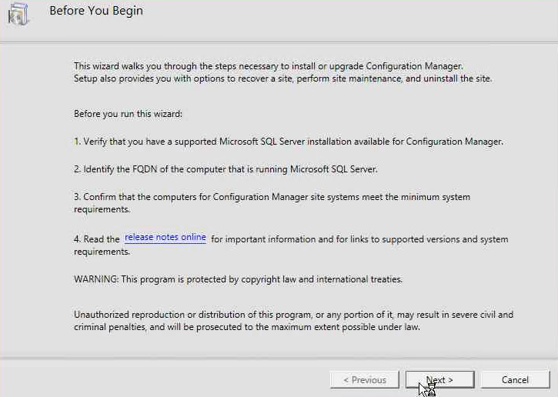Click the WARNING copyright law sentence
Screen dimensions: 558x397
(x=238, y=279)
